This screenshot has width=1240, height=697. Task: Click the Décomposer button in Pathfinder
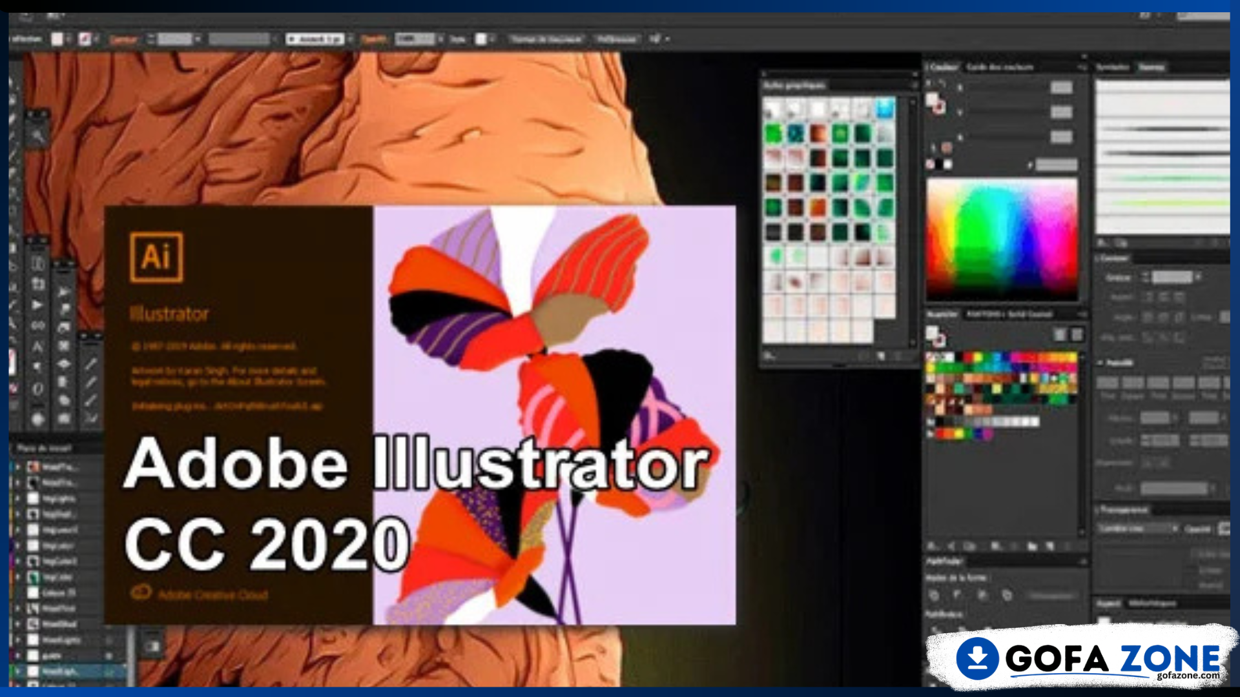(1051, 595)
